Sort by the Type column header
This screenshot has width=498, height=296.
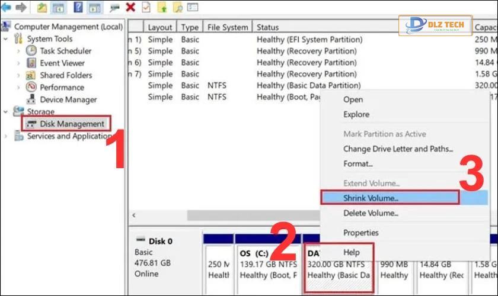pos(190,27)
